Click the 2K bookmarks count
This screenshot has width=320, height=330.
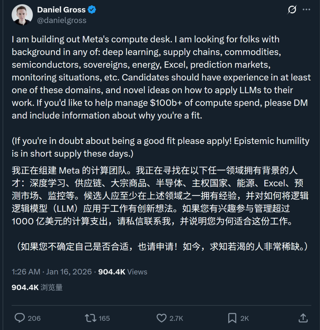coord(244,318)
